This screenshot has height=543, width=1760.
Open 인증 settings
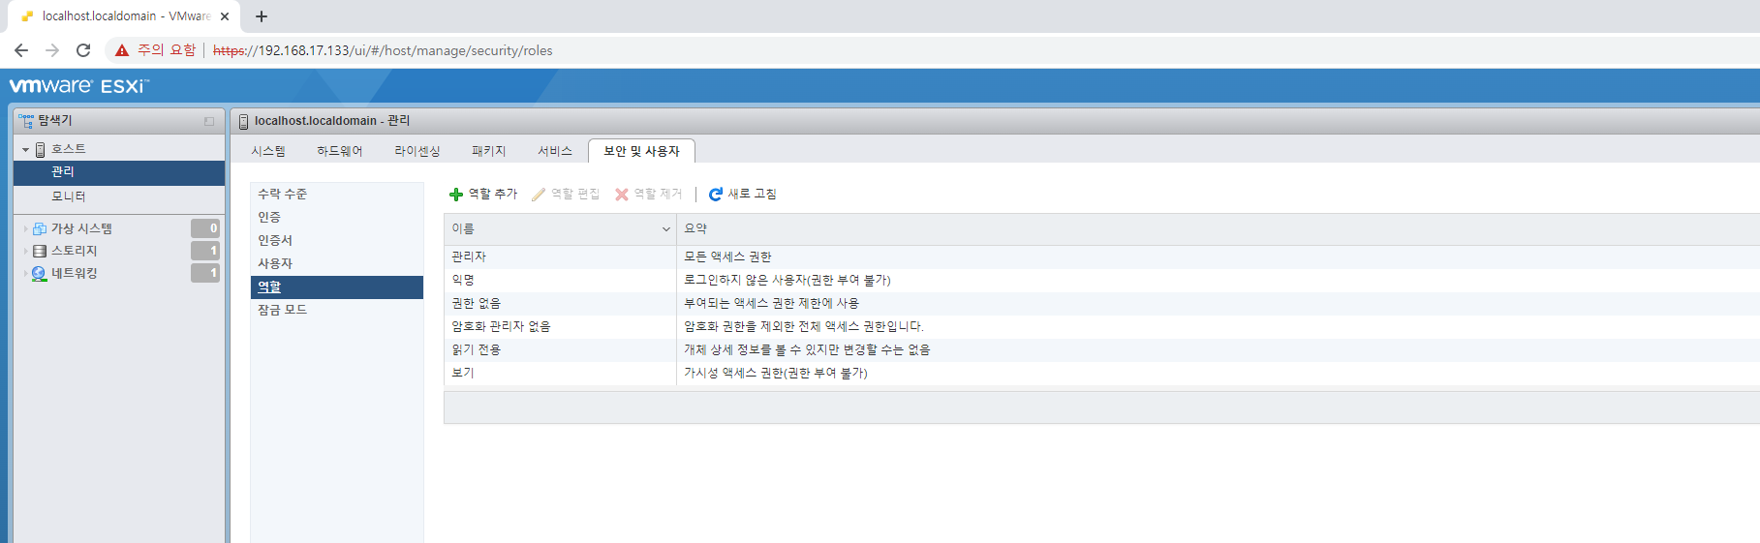point(336,218)
